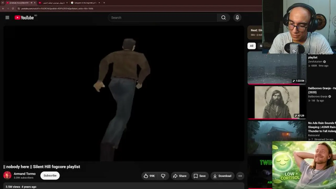Dislike the Silent Hill fogcore video
The width and height of the screenshot is (336, 189).
163,176
